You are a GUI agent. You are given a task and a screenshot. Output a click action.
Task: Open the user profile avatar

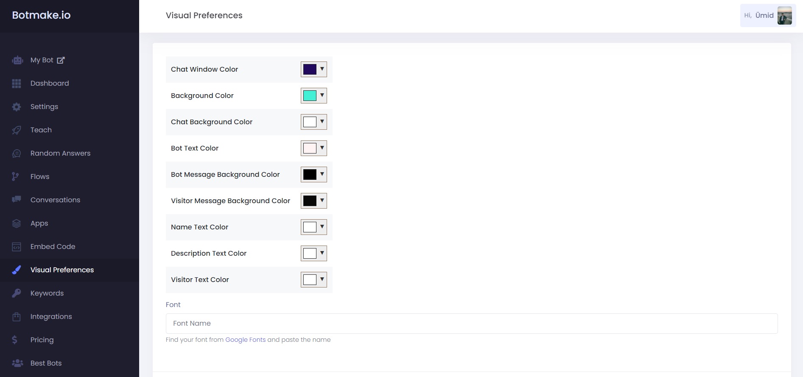coord(784,16)
